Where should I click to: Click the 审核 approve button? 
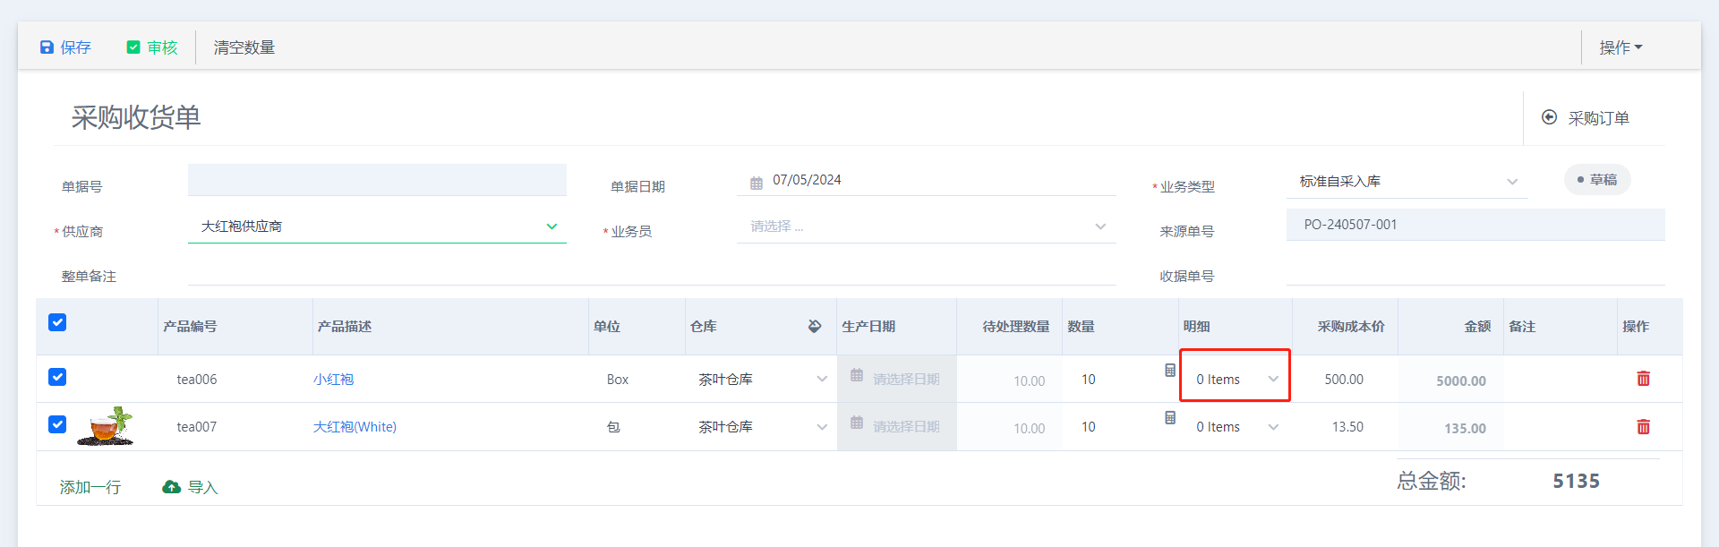pyautogui.click(x=152, y=47)
